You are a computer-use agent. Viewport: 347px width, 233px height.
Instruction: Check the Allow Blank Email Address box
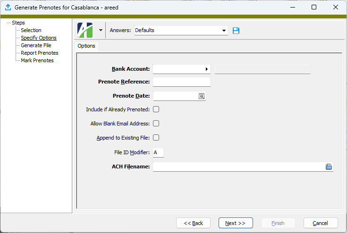pyautogui.click(x=156, y=124)
